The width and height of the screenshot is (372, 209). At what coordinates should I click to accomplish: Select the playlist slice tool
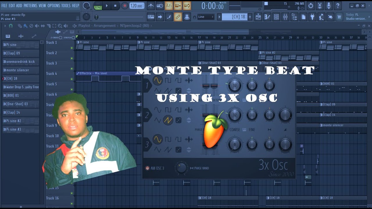pyautogui.click(x=49, y=26)
